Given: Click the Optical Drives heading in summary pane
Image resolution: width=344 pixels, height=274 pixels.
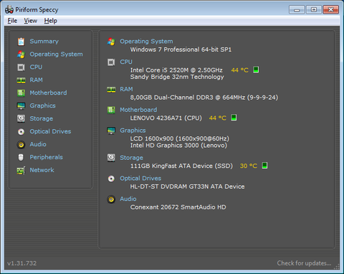Looking at the screenshot, I should [140, 179].
